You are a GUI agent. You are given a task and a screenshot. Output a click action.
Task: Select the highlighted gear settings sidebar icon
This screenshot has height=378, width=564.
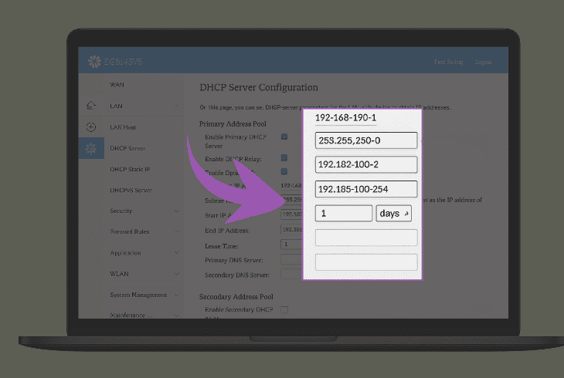click(x=91, y=148)
